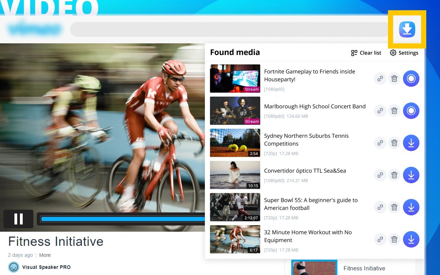The image size is (440, 275).
Task: Remove Super Bowl 55 entry via trash icon
Action: (394, 207)
